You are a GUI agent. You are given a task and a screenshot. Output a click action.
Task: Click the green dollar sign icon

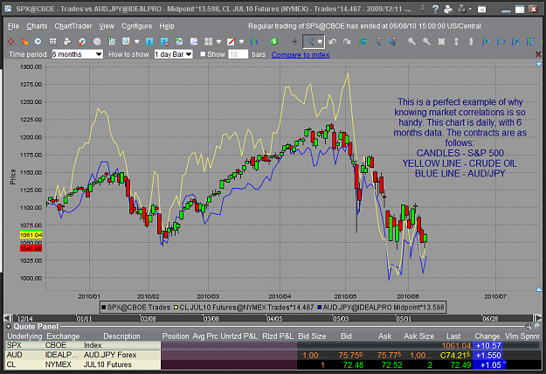click(274, 41)
